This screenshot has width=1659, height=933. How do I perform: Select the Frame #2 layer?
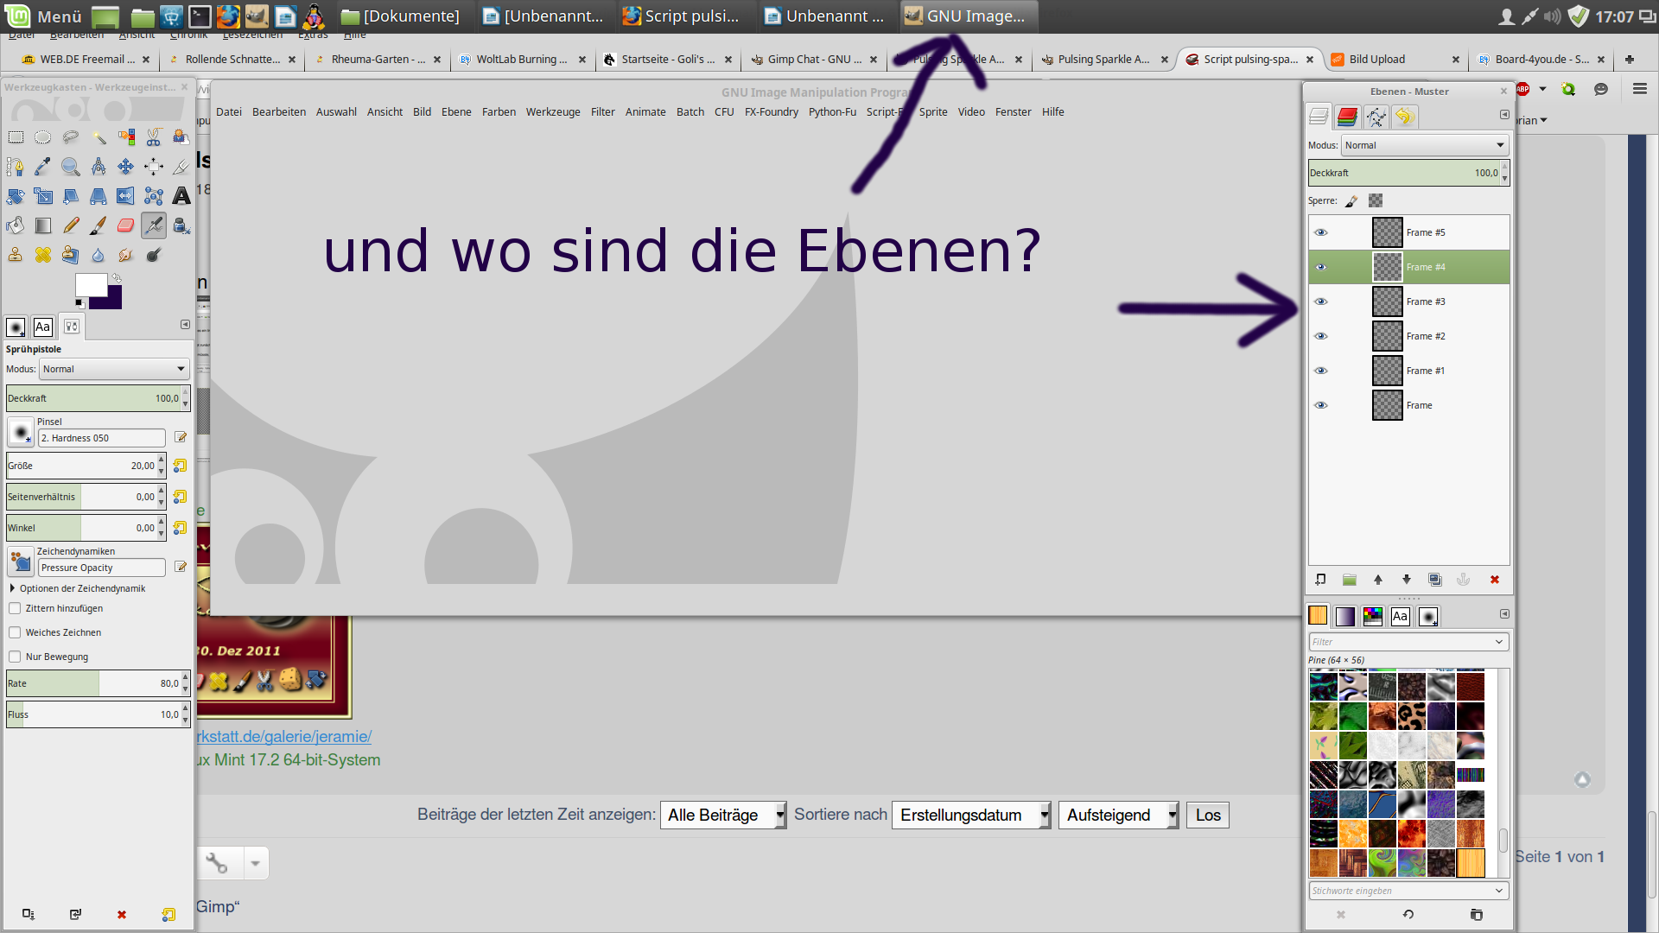1425,336
